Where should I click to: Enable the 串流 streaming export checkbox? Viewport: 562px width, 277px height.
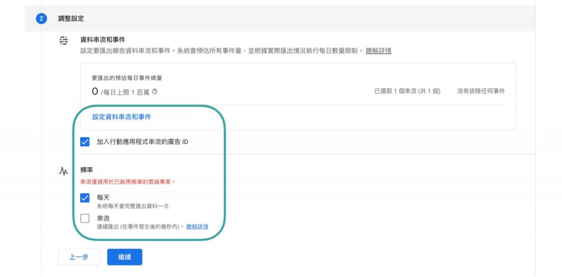[85, 218]
